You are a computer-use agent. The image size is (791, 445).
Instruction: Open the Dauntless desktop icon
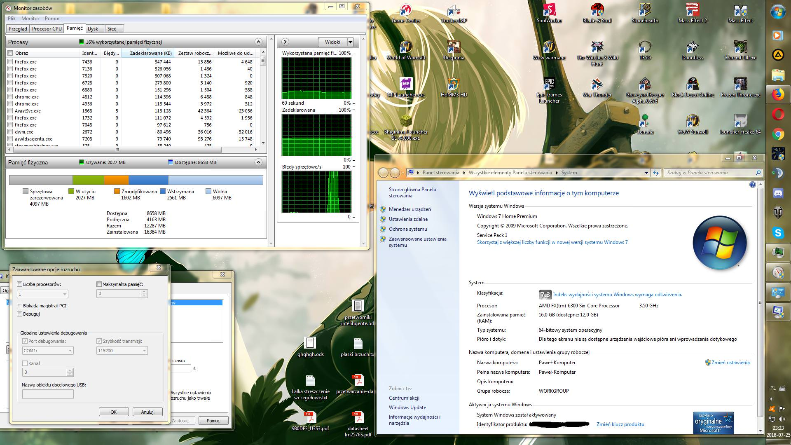click(693, 50)
